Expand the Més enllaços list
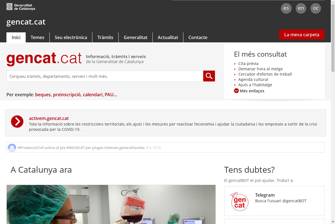Screen dimensions: 335x224 (249, 91)
